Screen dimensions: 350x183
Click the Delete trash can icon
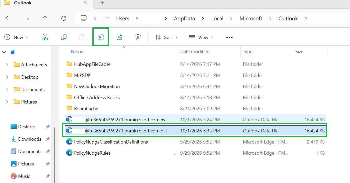pos(138,37)
